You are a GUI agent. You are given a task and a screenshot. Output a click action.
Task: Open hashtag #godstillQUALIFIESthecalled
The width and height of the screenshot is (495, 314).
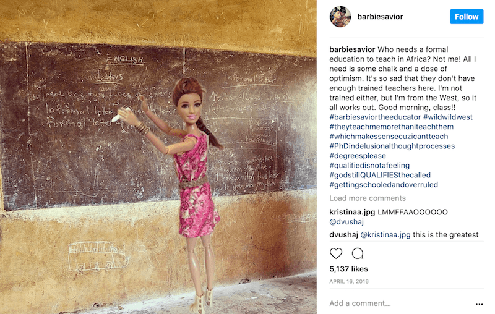pyautogui.click(x=380, y=175)
